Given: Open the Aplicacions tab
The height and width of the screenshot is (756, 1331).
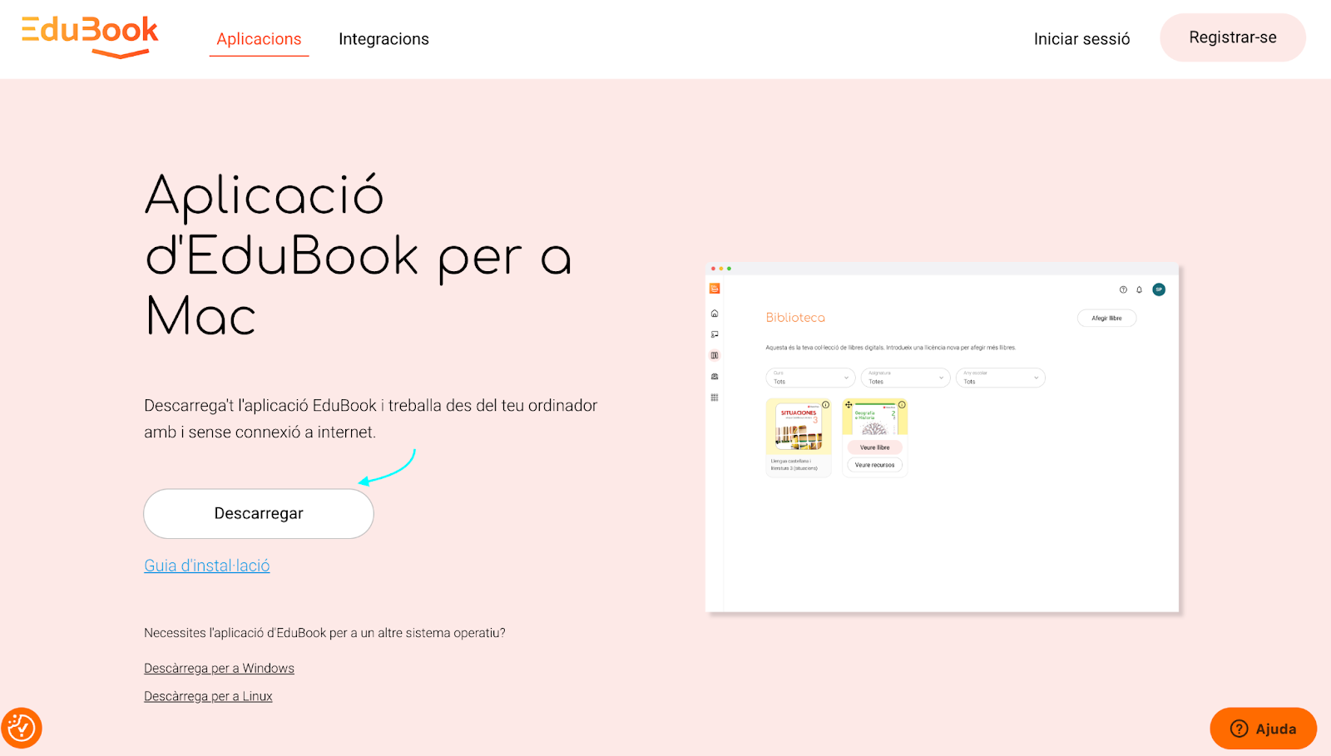Looking at the screenshot, I should point(259,39).
